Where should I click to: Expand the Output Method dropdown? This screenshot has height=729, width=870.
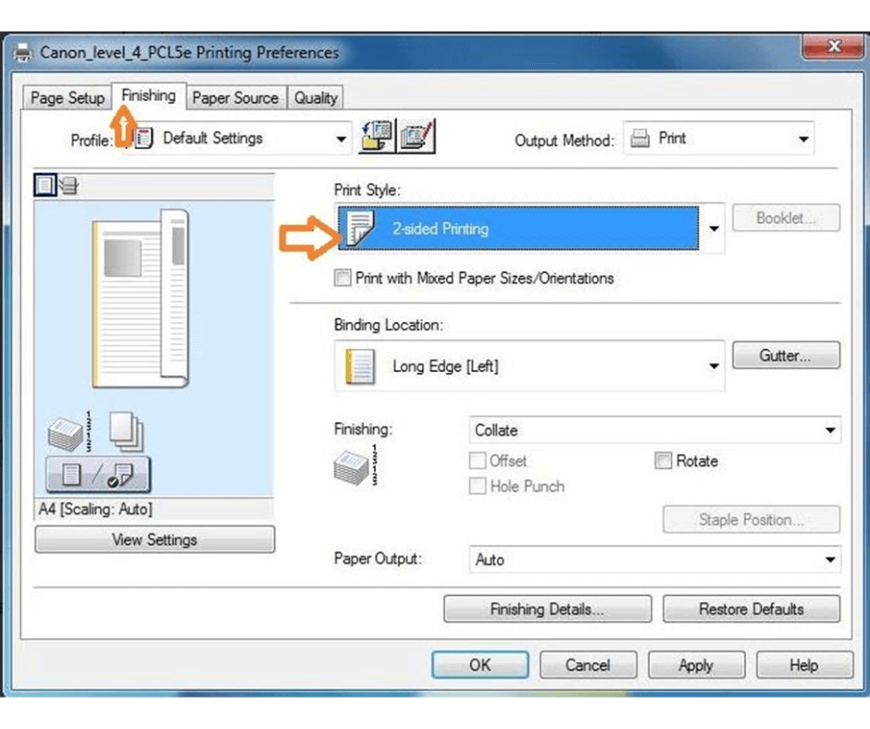(x=802, y=139)
